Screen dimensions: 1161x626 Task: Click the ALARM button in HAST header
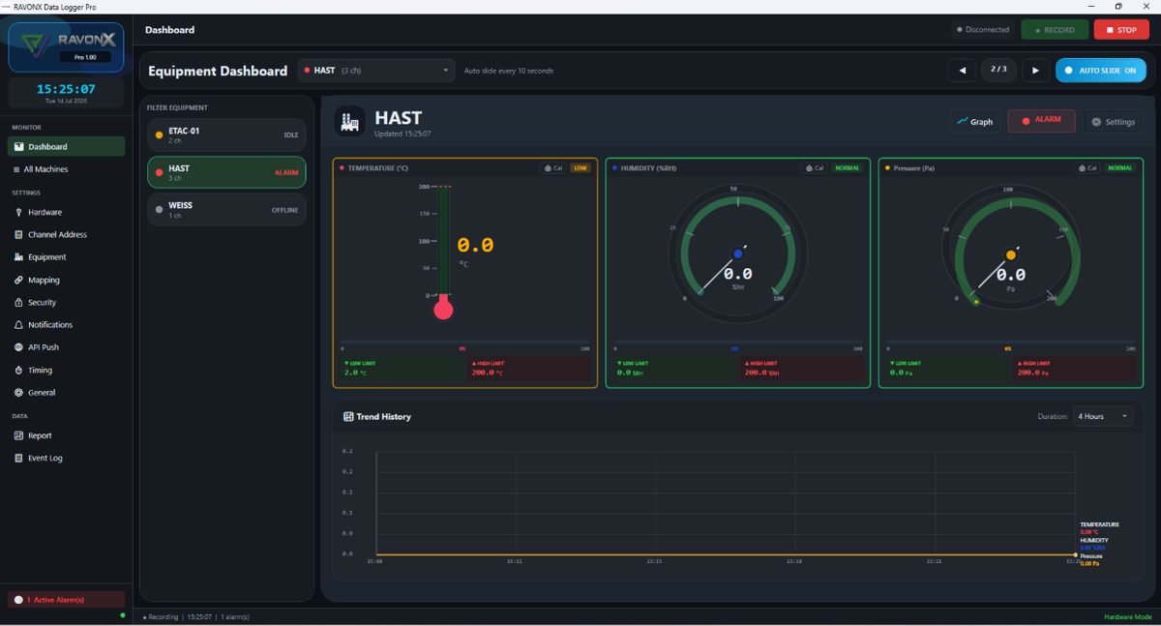coord(1041,121)
